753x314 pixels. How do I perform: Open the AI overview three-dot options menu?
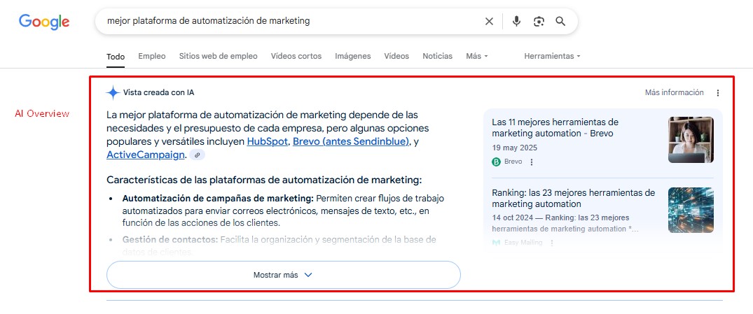point(718,93)
